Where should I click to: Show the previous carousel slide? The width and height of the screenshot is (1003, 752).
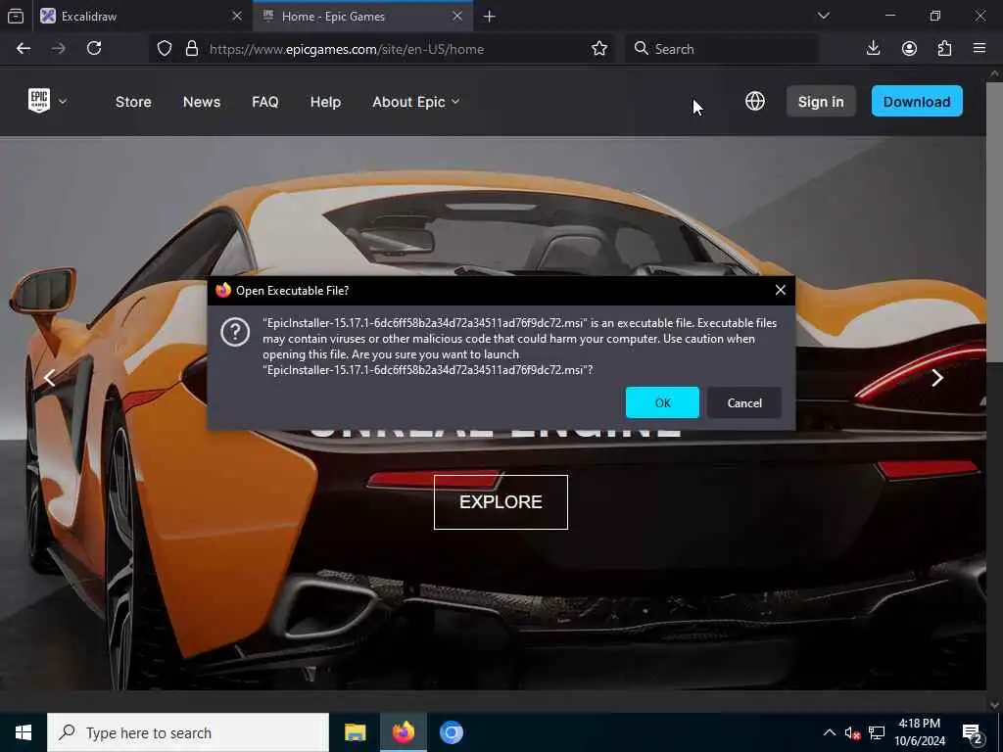[x=49, y=378]
